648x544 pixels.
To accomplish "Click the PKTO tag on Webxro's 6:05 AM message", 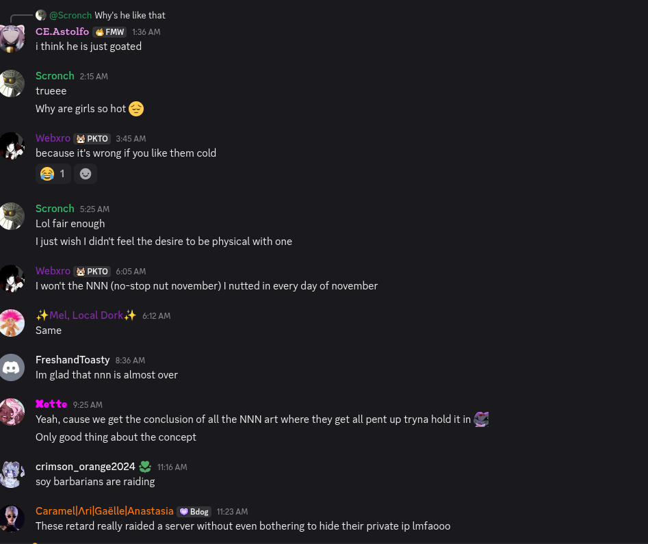I will pyautogui.click(x=92, y=272).
